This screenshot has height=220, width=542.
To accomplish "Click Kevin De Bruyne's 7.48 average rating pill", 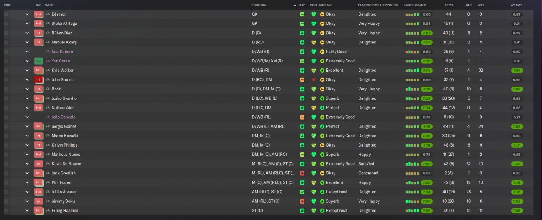I will [517, 164].
